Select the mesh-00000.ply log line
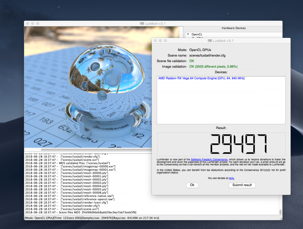Image resolution: width=303 pixels, height=229 pixels. point(67,173)
